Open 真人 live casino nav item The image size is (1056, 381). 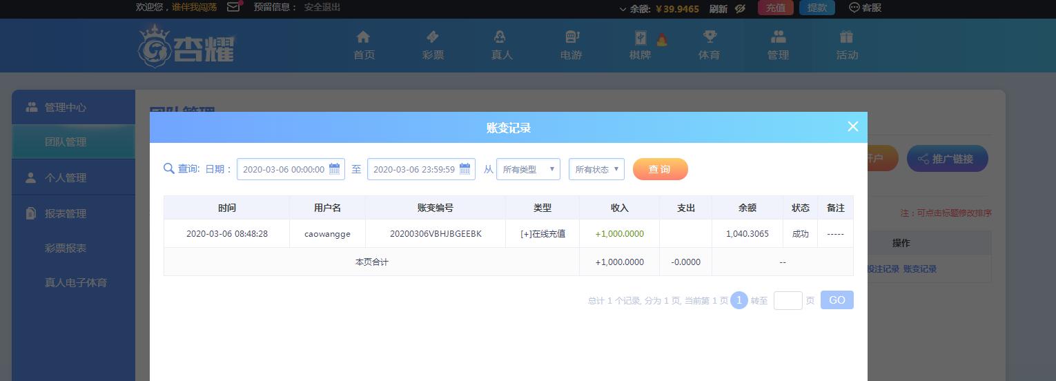502,46
